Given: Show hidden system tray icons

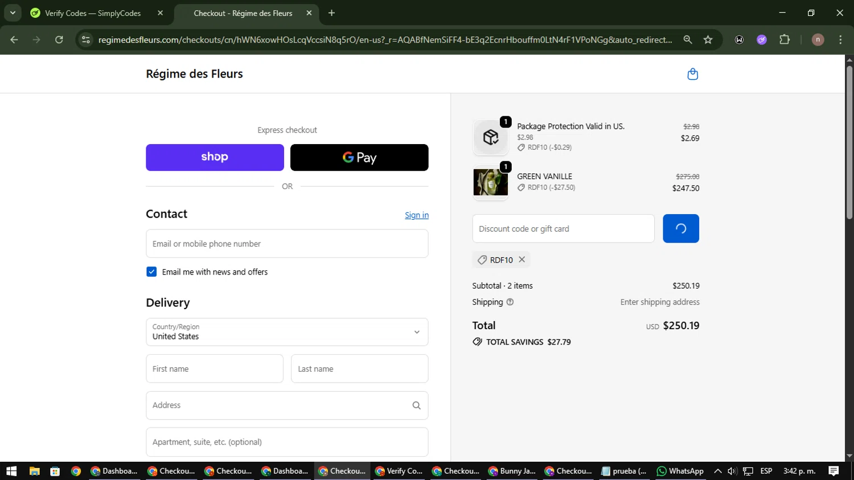Looking at the screenshot, I should pos(718,471).
